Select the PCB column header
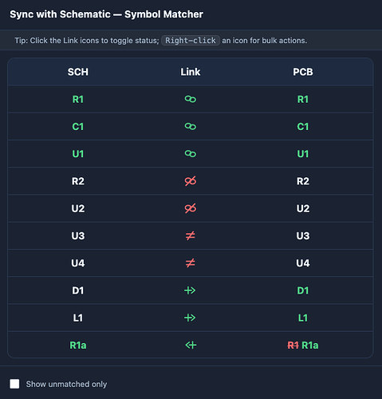 coord(303,72)
